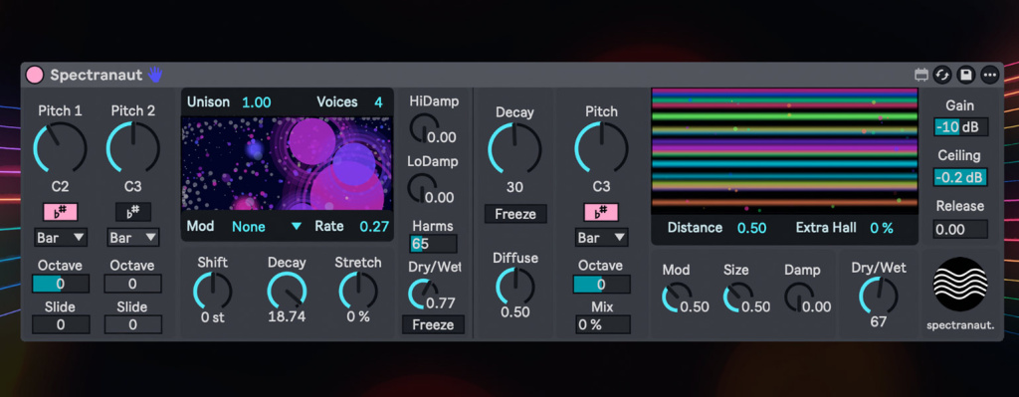This screenshot has height=397, width=1019.
Task: Save preset using floppy disk icon
Action: coord(965,75)
